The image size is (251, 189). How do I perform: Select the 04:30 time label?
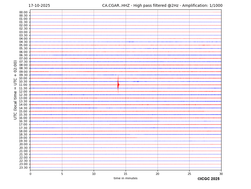pyautogui.click(x=23, y=42)
